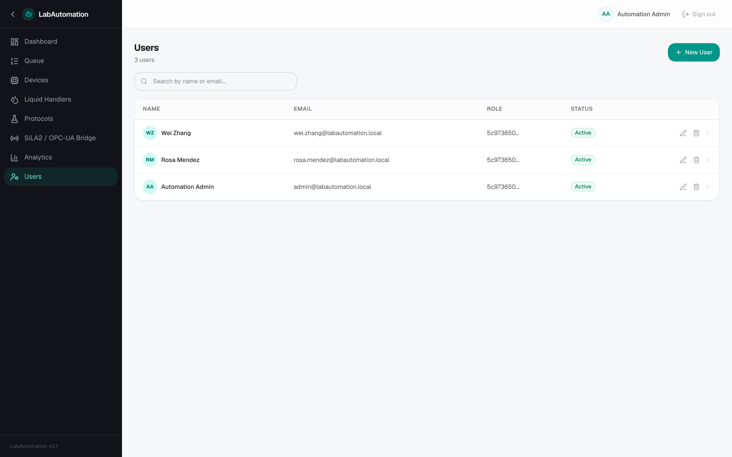Click the EMAIL column header
This screenshot has width=732, height=457.
(302, 109)
